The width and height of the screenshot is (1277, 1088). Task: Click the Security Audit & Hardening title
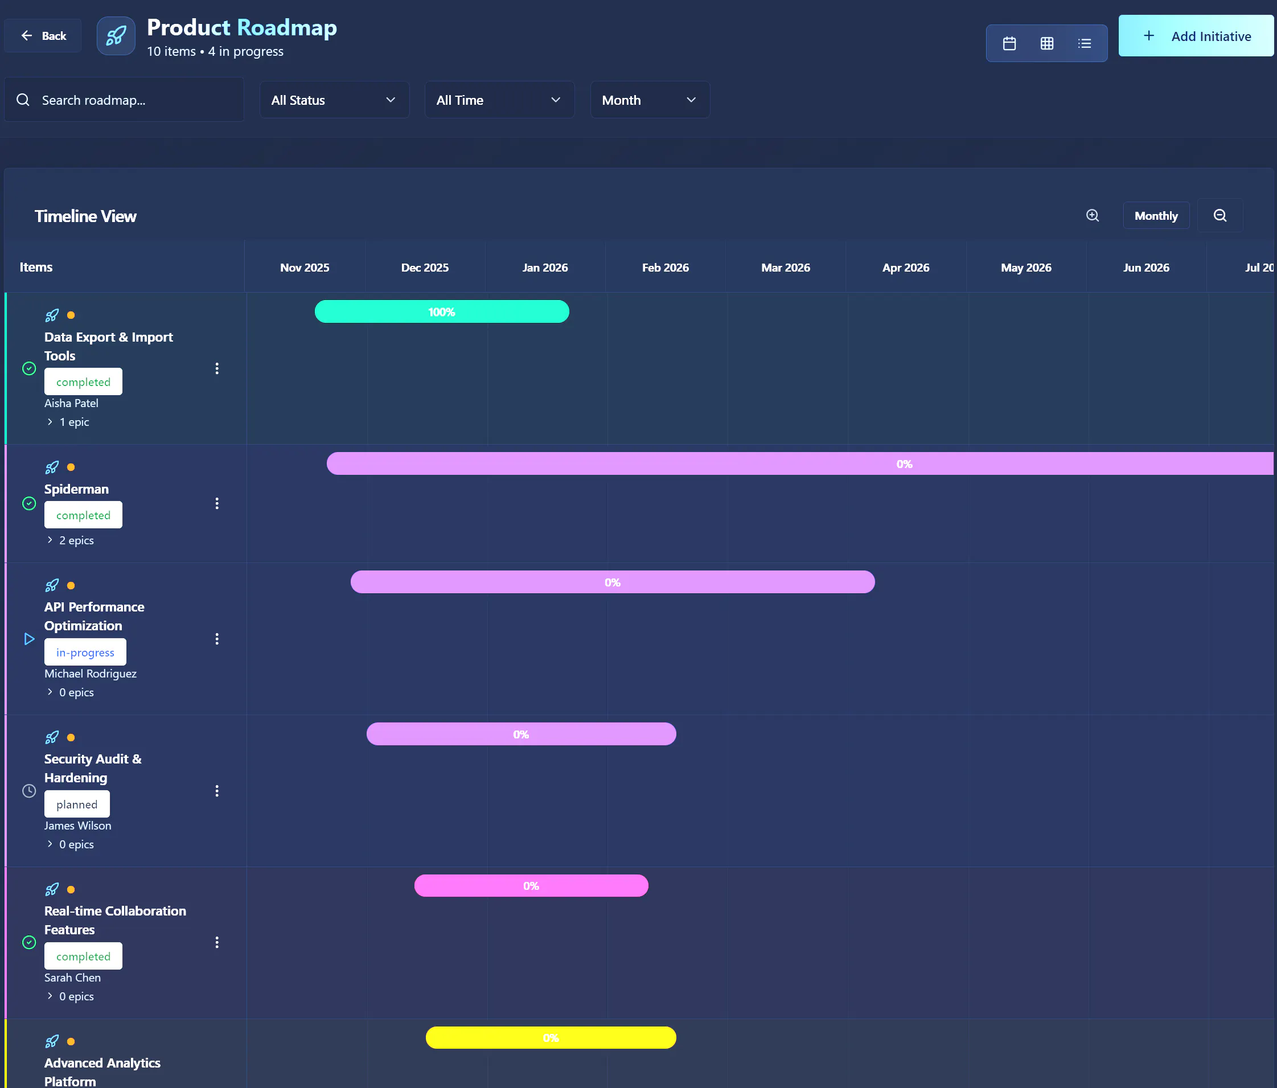93,769
